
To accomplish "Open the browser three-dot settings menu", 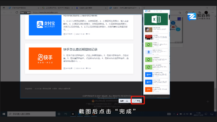I will [213, 12].
